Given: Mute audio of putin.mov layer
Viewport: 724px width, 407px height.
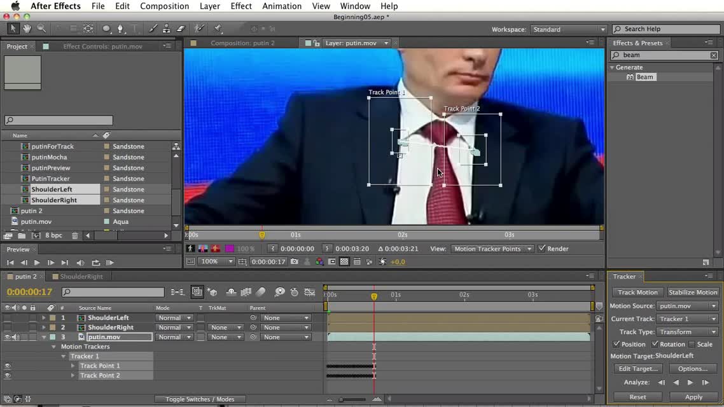Looking at the screenshot, I should click(15, 337).
